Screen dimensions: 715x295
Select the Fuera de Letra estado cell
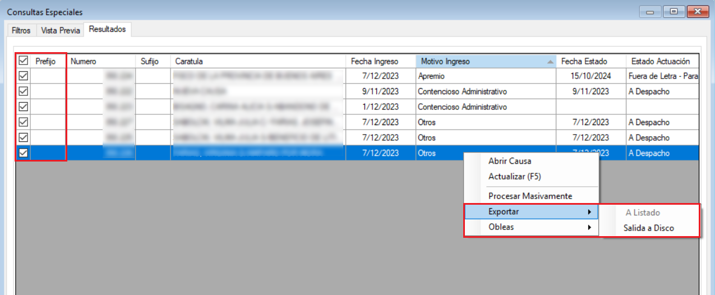(x=663, y=76)
